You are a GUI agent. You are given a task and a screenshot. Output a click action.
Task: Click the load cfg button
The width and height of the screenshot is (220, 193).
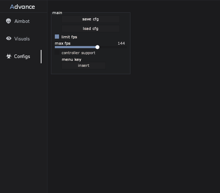coord(91,28)
